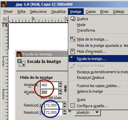
Task: Open the píxels/in unit dropdown
Action: (87, 112)
